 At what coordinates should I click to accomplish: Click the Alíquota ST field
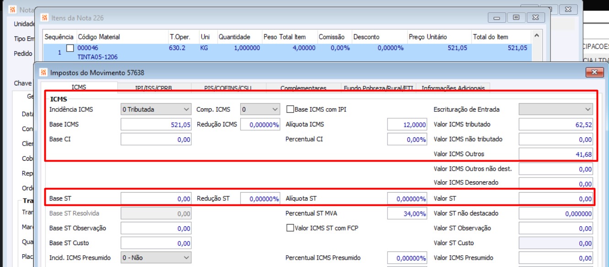tap(407, 199)
